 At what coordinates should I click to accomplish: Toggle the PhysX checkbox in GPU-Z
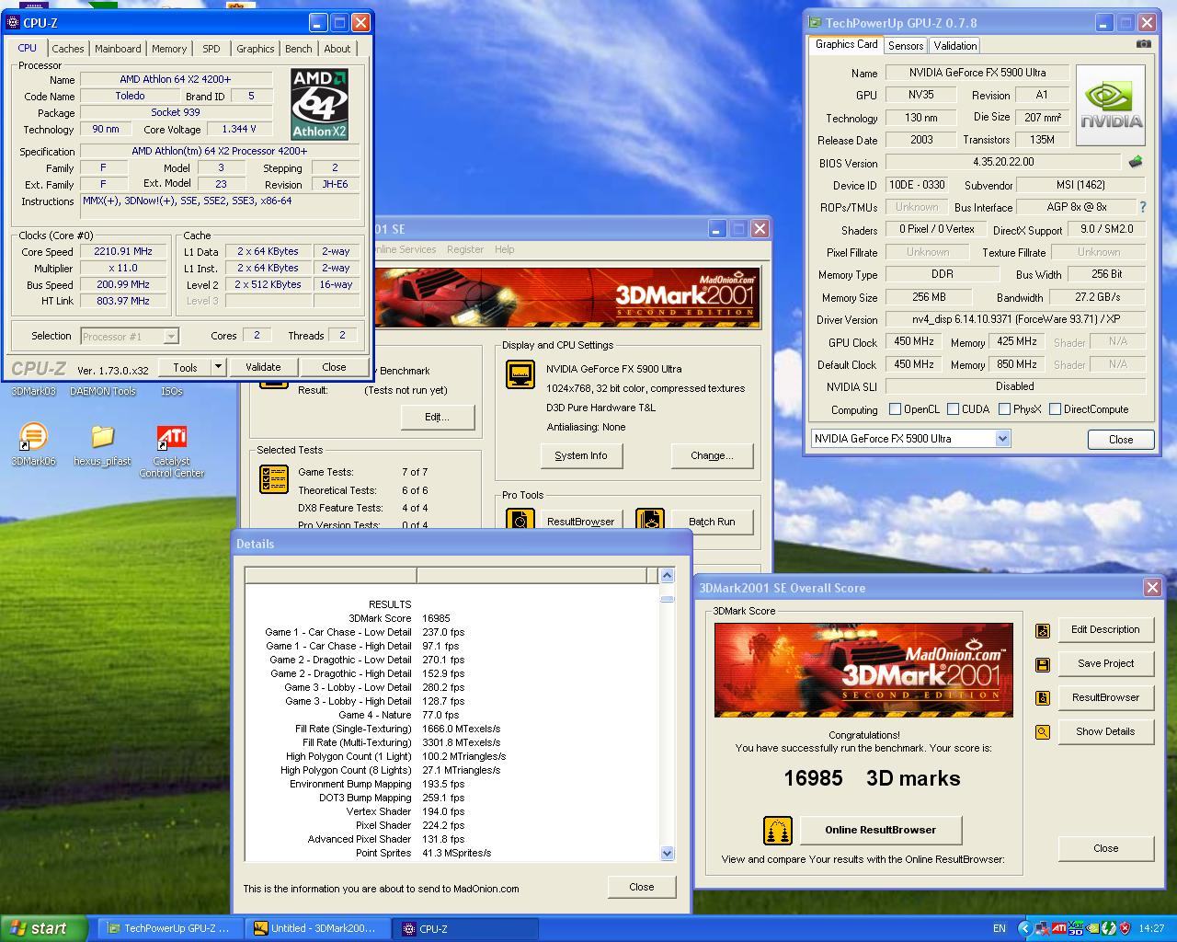[1004, 409]
